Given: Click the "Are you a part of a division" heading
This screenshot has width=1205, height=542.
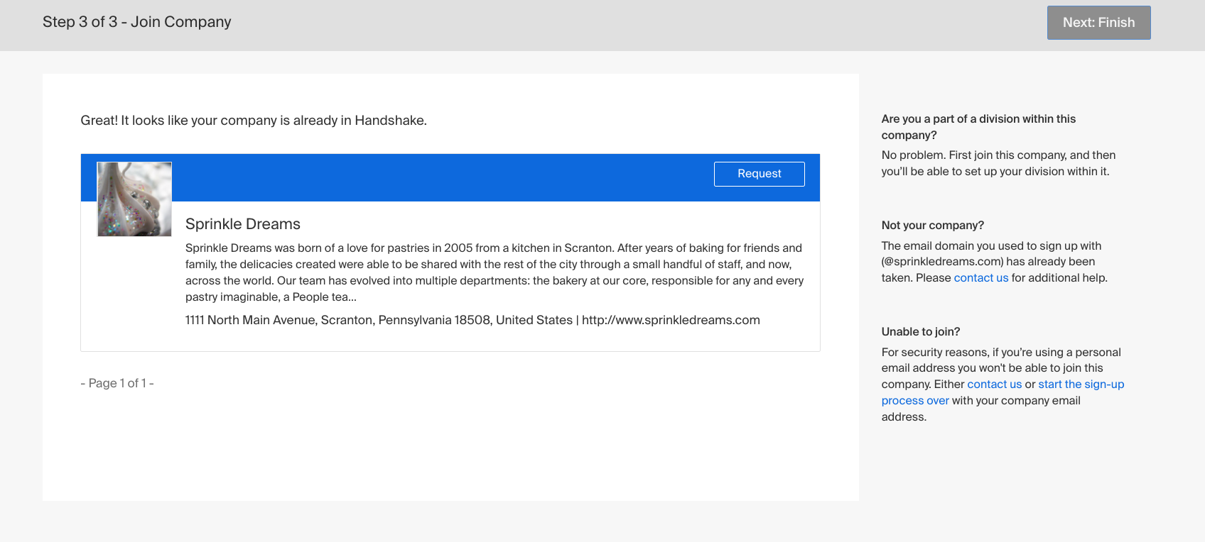Looking at the screenshot, I should click(978, 127).
